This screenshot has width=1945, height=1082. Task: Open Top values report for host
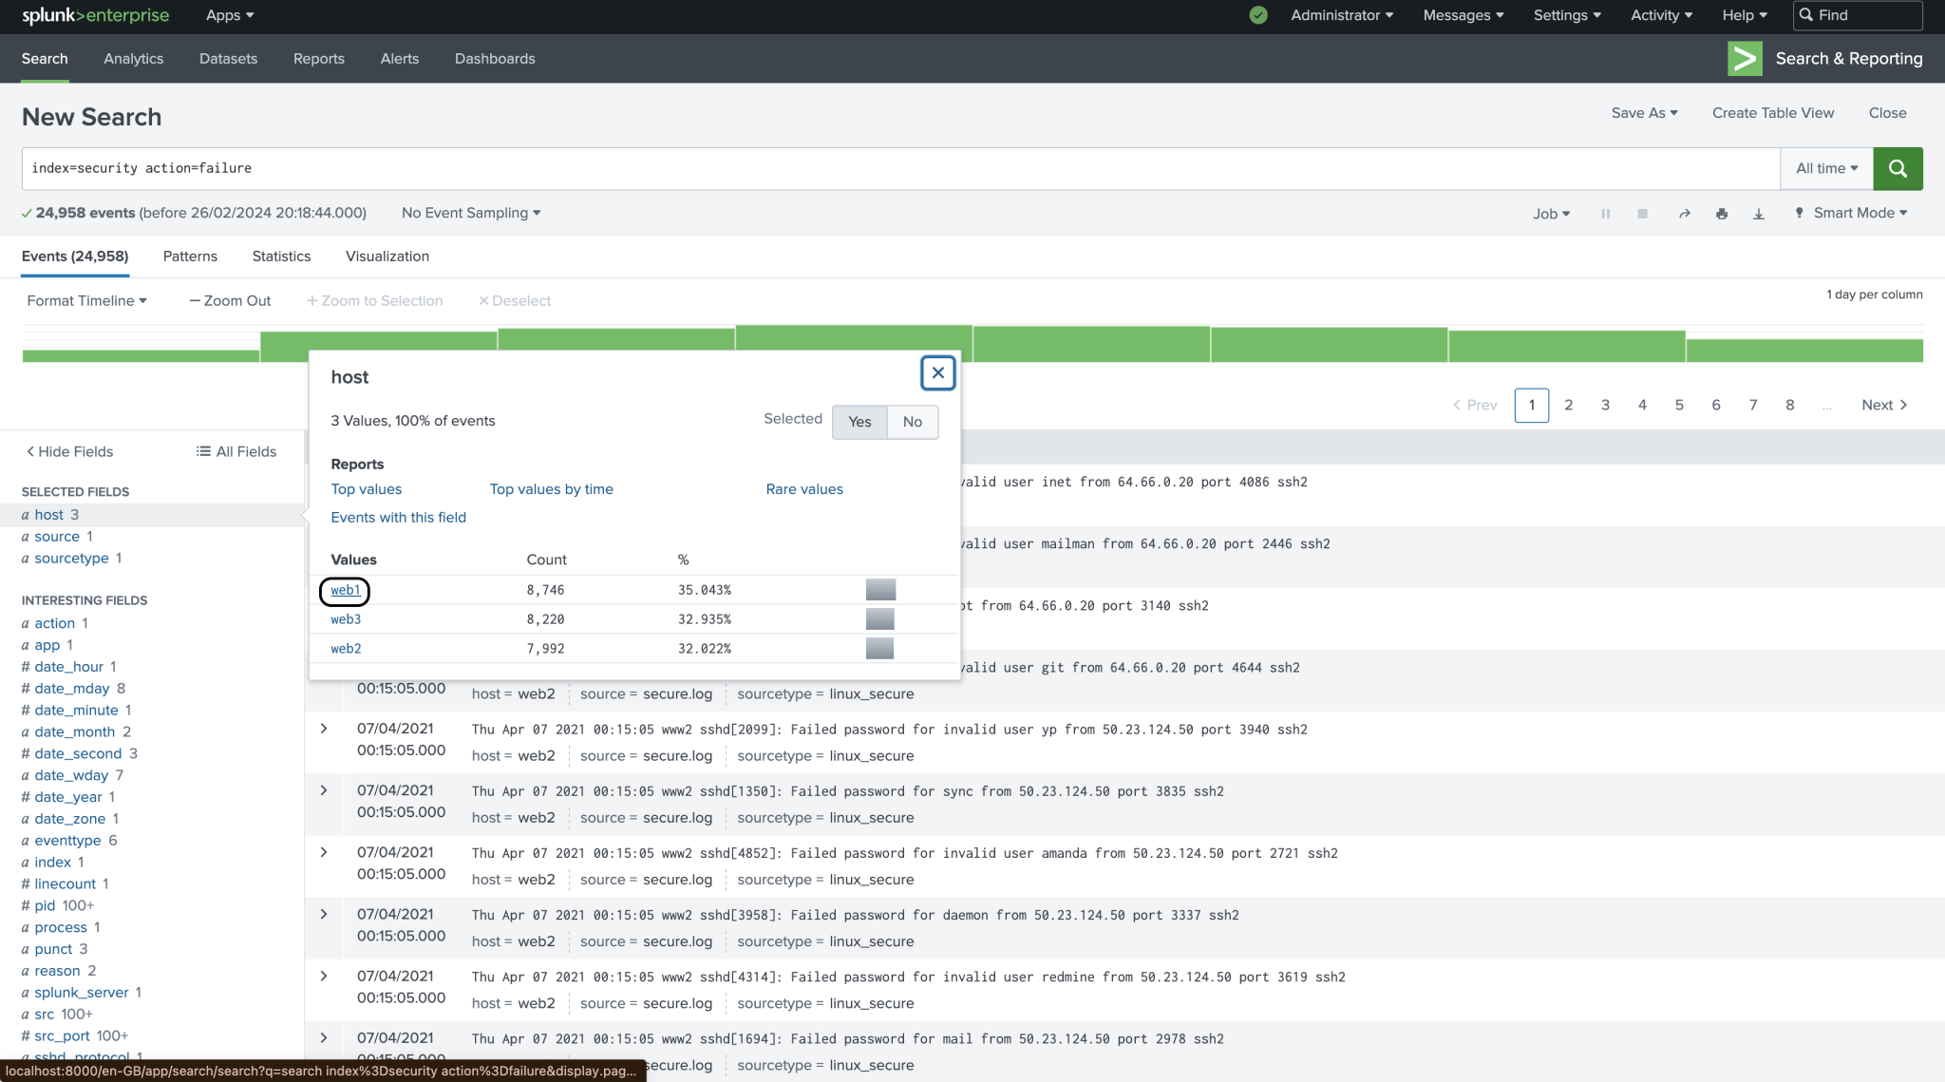pyautogui.click(x=366, y=488)
